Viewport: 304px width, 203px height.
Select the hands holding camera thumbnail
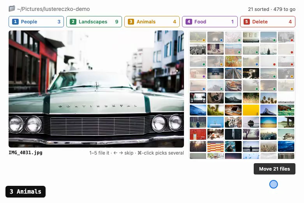216,98
